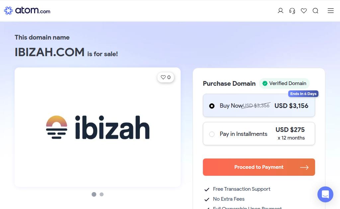Like the ibizah logo with heart counter
Image resolution: width=340 pixels, height=209 pixels.
pyautogui.click(x=166, y=77)
